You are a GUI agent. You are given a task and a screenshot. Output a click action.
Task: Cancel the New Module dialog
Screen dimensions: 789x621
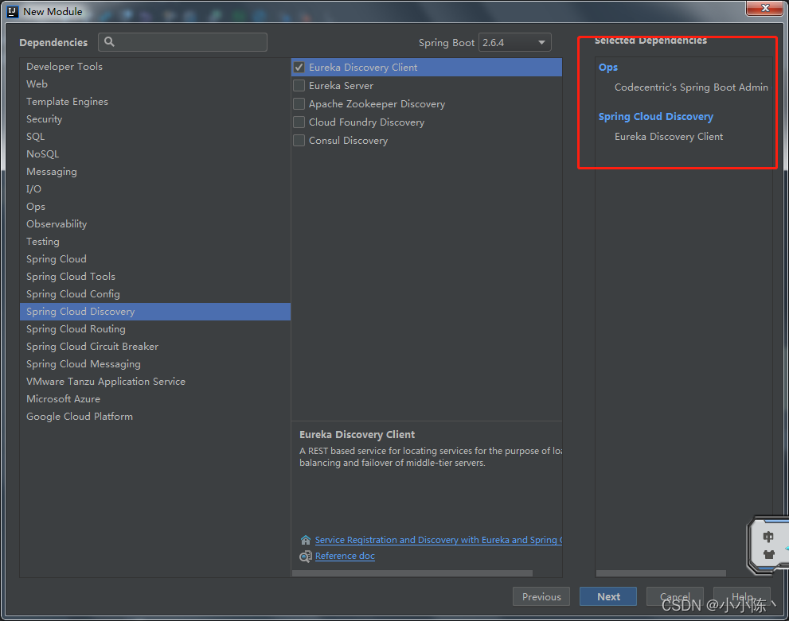[675, 596]
